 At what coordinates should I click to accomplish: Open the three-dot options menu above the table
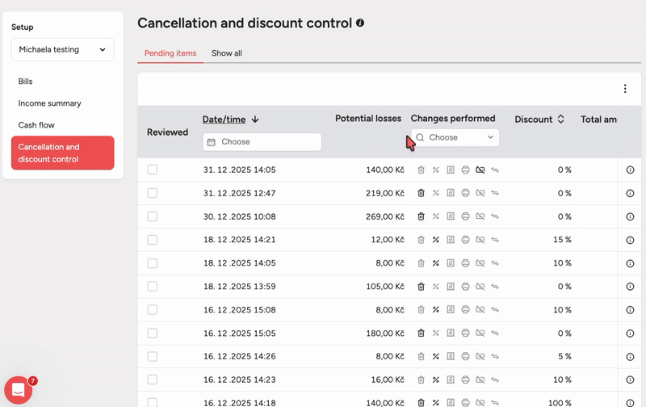[624, 89]
